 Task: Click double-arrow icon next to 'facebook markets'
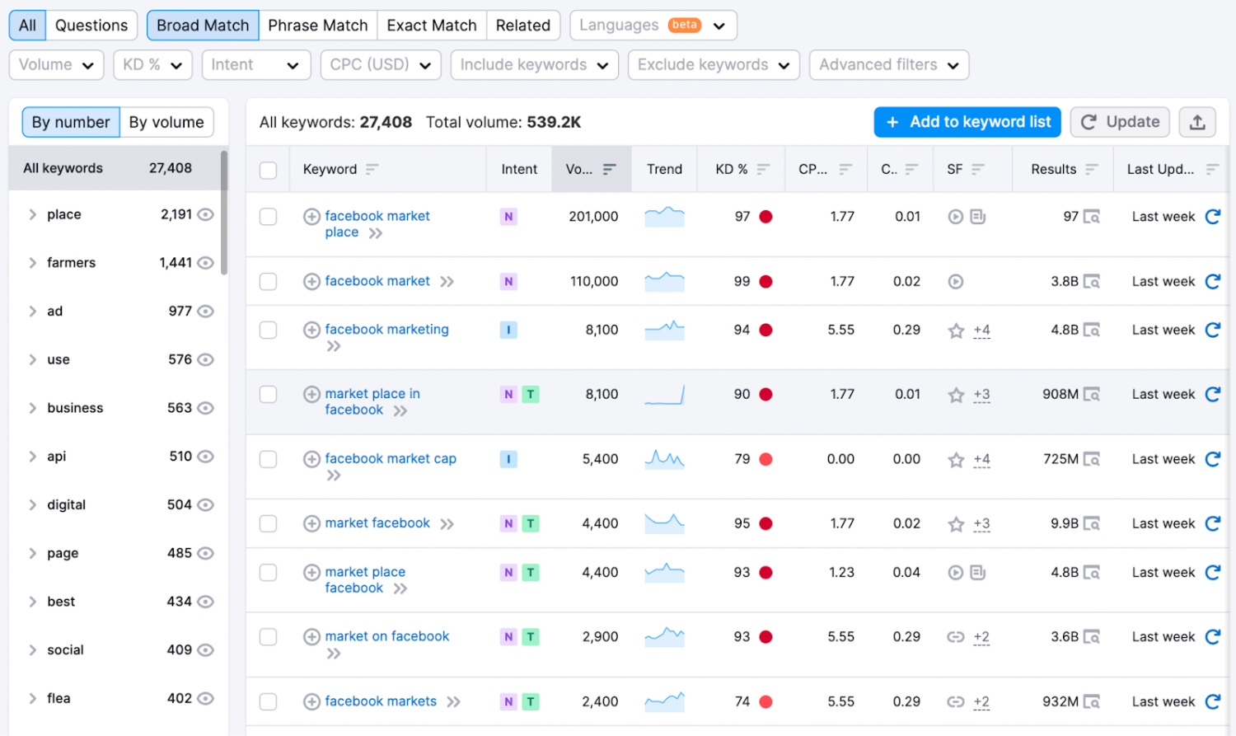click(454, 702)
